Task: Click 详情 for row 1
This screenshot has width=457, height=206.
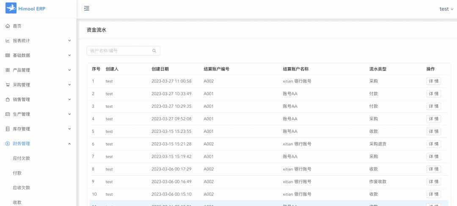Action: pos(433,81)
